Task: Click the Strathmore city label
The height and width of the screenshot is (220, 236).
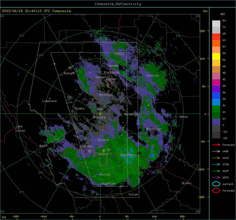Action: tap(127, 155)
